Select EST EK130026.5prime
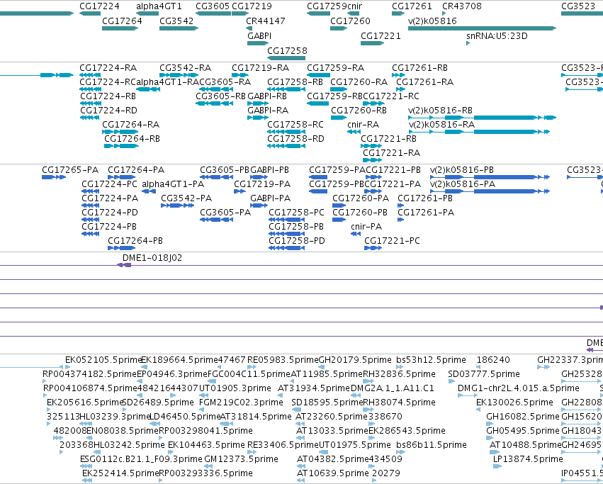 pyautogui.click(x=478, y=410)
